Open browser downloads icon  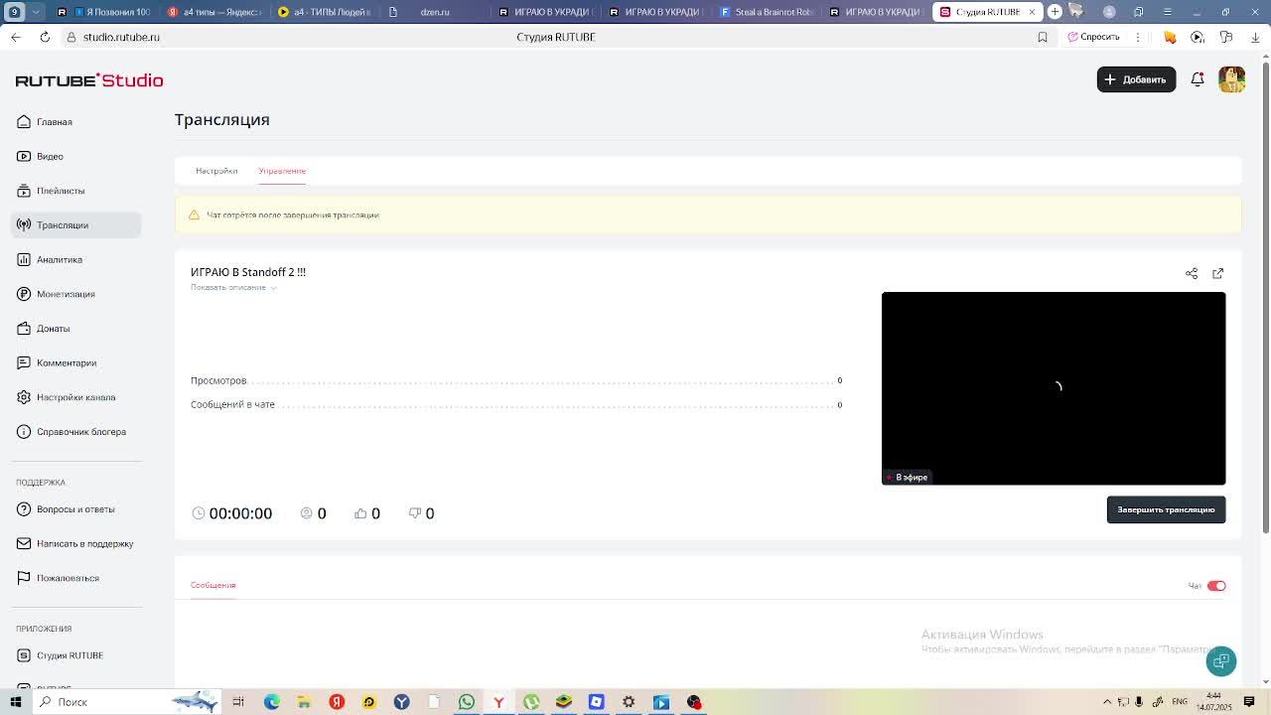[1255, 37]
